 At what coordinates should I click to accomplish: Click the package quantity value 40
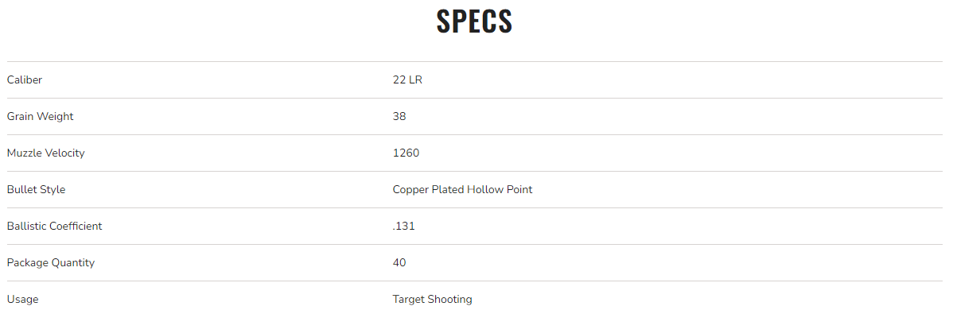[x=399, y=262]
